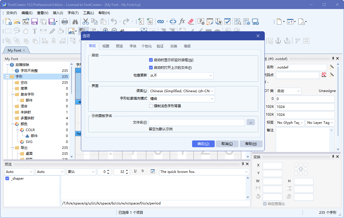Use the eraser toolbar icon
Image resolution: width=344 pixels, height=218 pixels.
coord(191,21)
